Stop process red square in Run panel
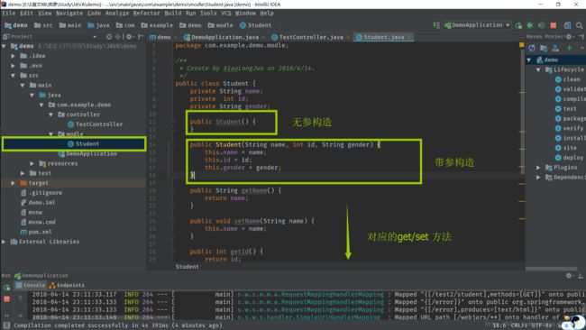This screenshot has height=330, width=586. point(6,299)
